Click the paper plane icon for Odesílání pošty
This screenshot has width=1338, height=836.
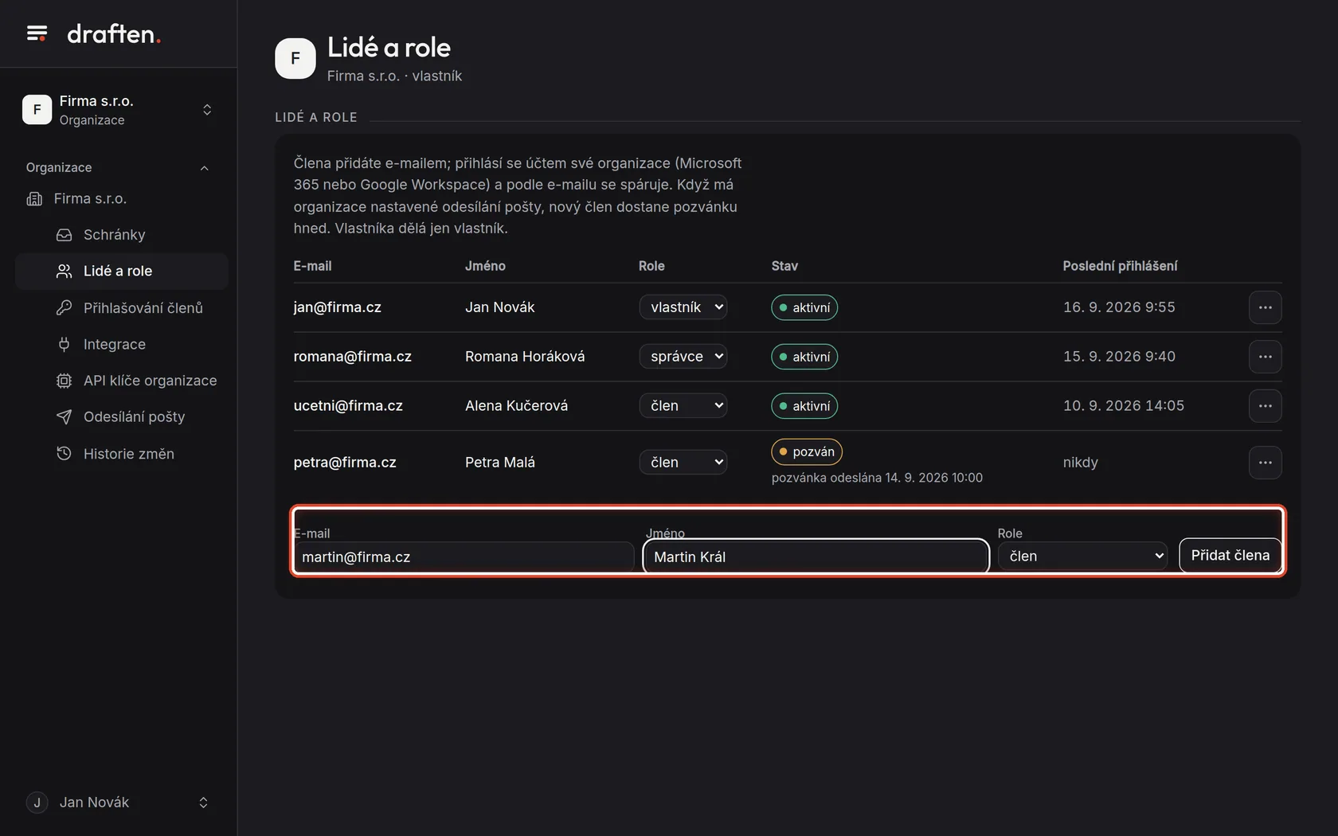pyautogui.click(x=65, y=417)
